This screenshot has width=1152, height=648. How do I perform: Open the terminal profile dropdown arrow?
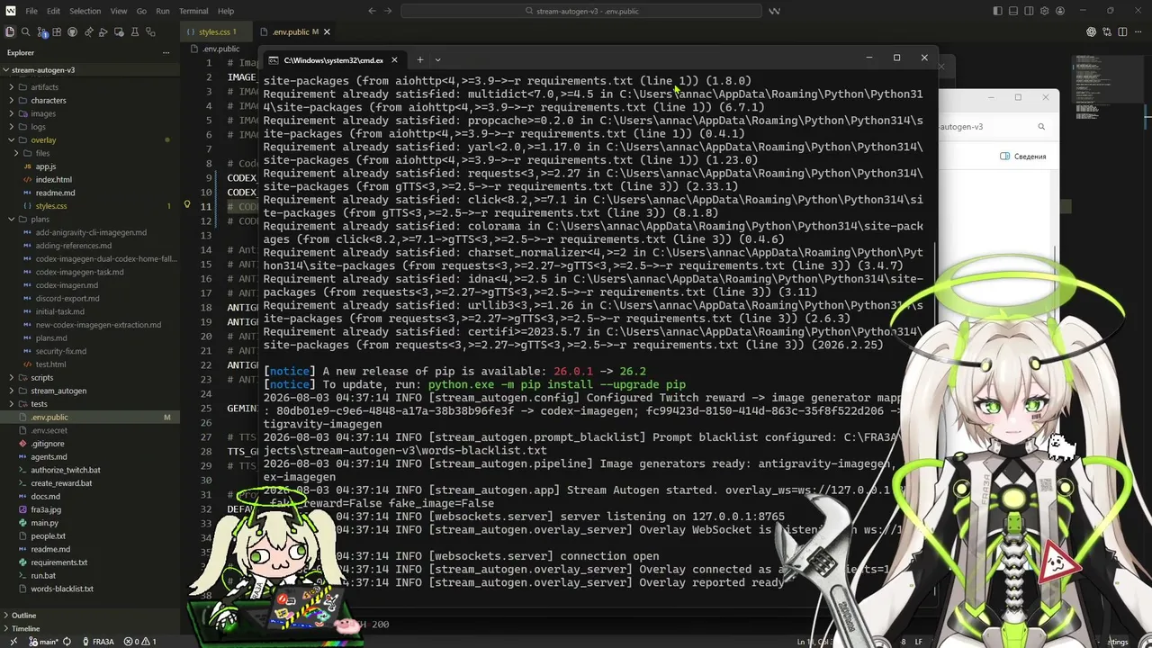(x=437, y=60)
